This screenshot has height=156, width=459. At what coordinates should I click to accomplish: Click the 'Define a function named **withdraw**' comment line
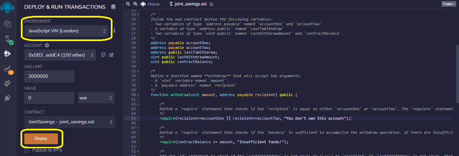coord(226,76)
